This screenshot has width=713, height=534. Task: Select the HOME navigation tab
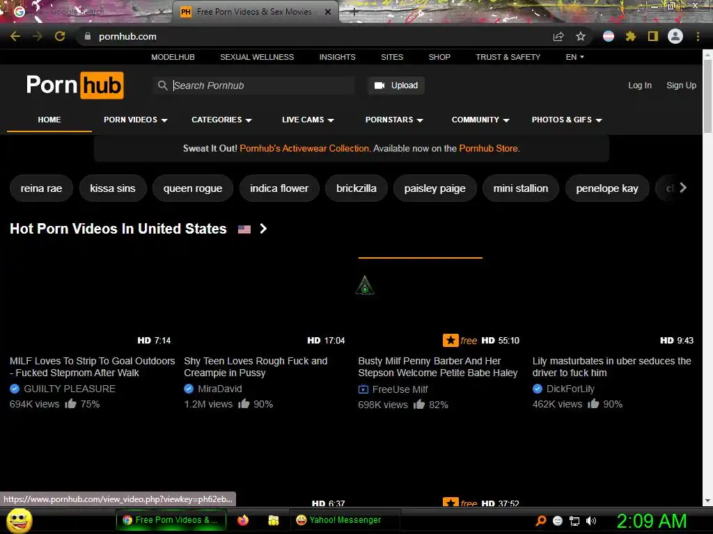(x=49, y=120)
